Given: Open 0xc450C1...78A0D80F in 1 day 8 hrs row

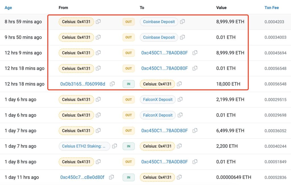Looking at the screenshot, I should [165, 162].
